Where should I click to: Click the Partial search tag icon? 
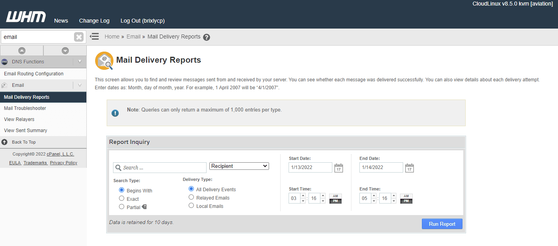pyautogui.click(x=144, y=207)
